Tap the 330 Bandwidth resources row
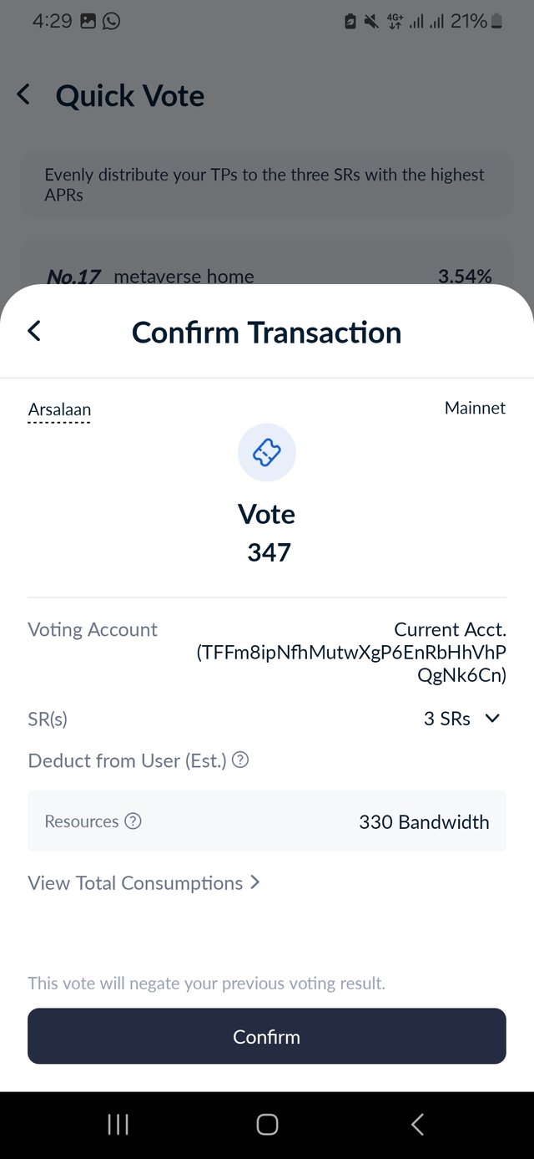Viewport: 534px width, 1159px height. [x=267, y=821]
